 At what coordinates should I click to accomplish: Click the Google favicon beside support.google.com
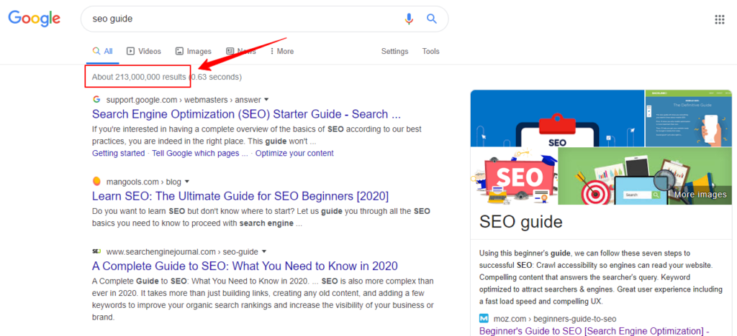pos(97,99)
